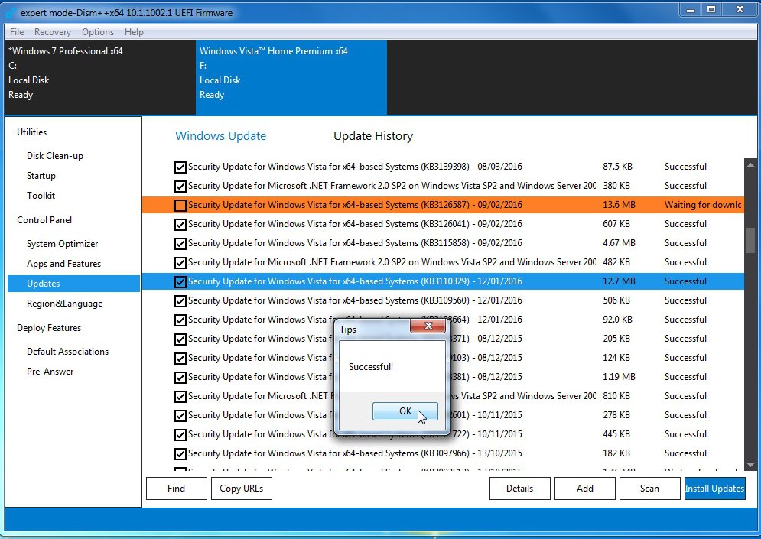Screen dimensions: 761x539
Task: Open the Recovery menu
Action: [x=53, y=32]
